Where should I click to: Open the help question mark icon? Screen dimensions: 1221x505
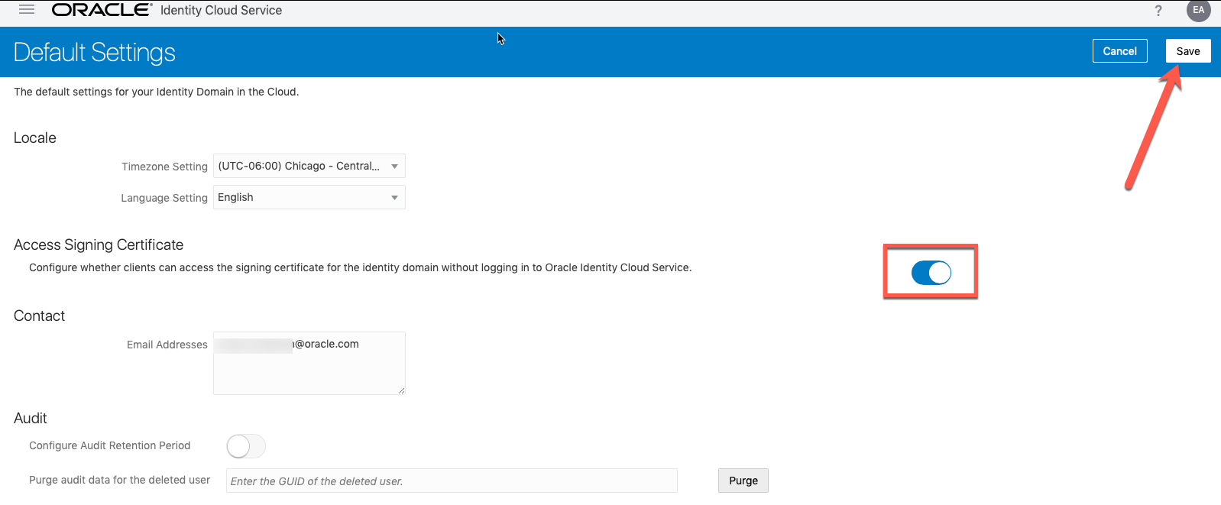1158,11
